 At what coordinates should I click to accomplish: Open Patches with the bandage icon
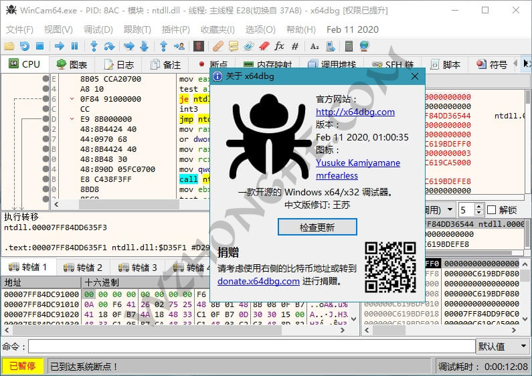tap(218, 45)
